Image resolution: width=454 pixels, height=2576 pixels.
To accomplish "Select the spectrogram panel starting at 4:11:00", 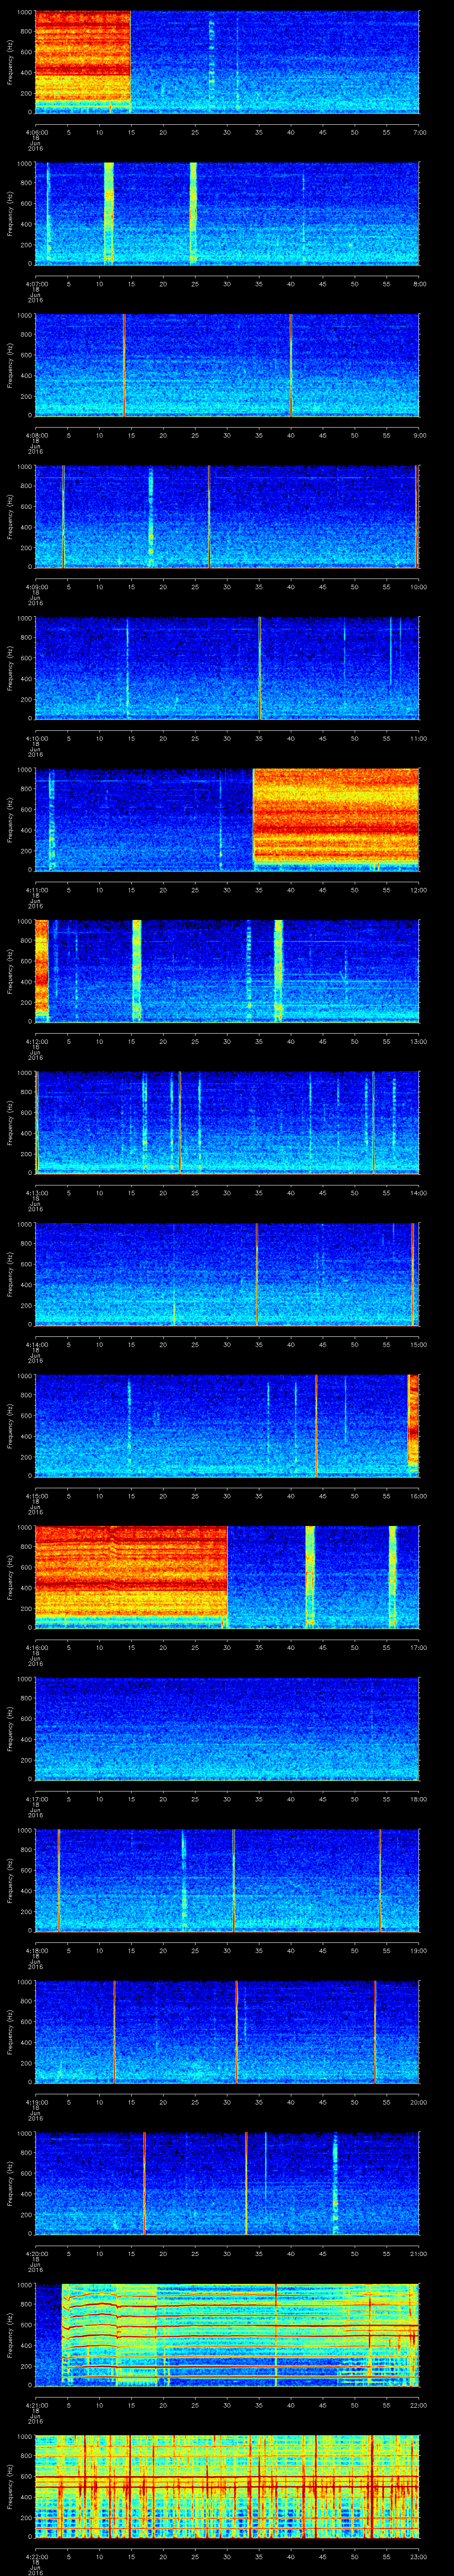I will (227, 821).
